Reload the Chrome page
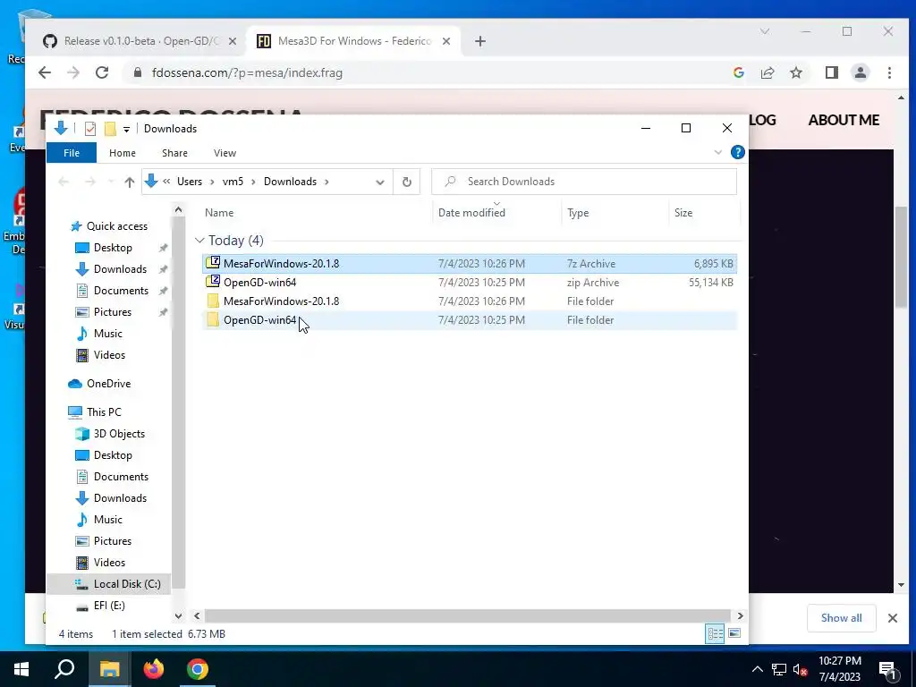The image size is (916, 687). [102, 72]
